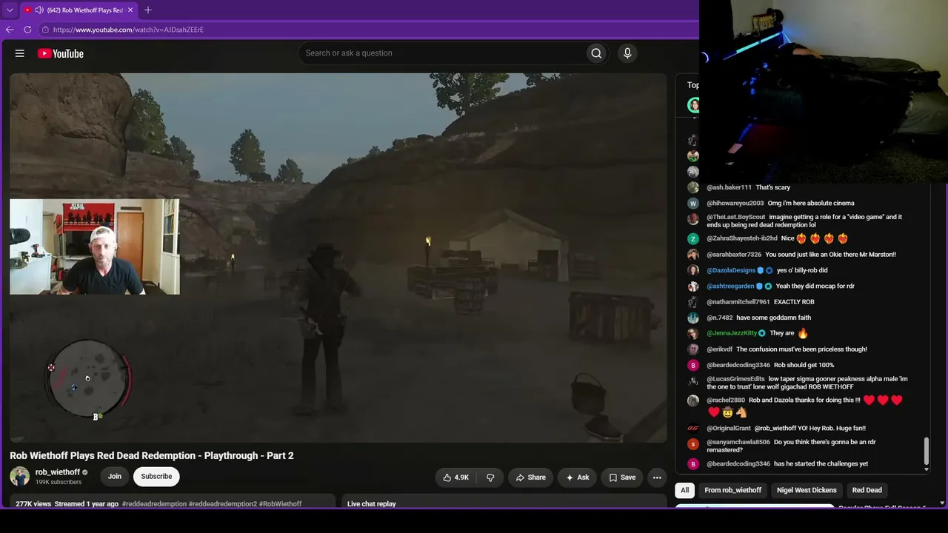Open @TheLast.BoyScout's avatar in chat
The width and height of the screenshot is (948, 533).
click(693, 219)
